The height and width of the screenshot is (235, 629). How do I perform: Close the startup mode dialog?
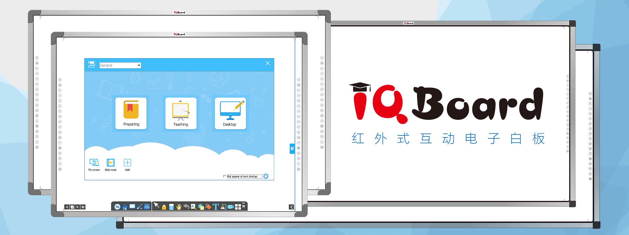tap(268, 63)
